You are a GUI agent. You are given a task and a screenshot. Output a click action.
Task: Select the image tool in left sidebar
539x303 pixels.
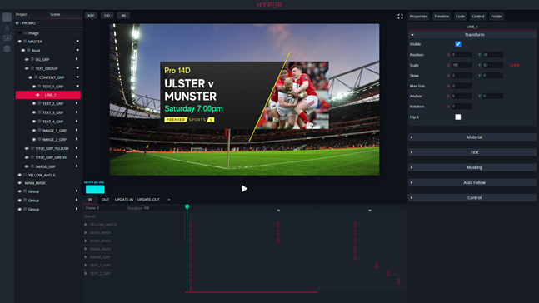(7, 37)
